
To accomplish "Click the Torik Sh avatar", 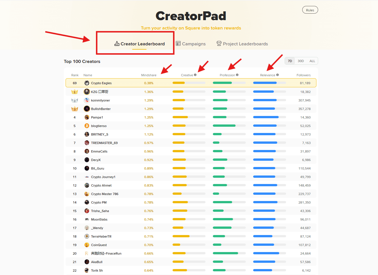I will click(x=87, y=270).
